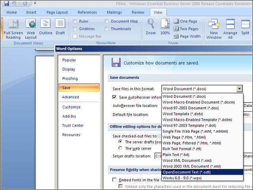Collapse the Save files format dropdown arrow
Image resolution: width=253 pixels, height=190 pixels.
(x=239, y=89)
